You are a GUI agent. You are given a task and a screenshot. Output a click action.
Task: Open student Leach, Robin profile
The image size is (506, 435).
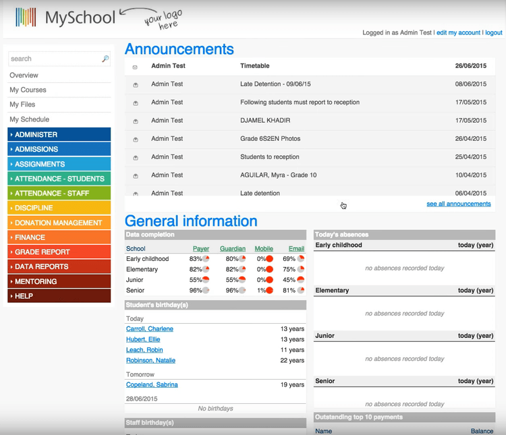[144, 350]
